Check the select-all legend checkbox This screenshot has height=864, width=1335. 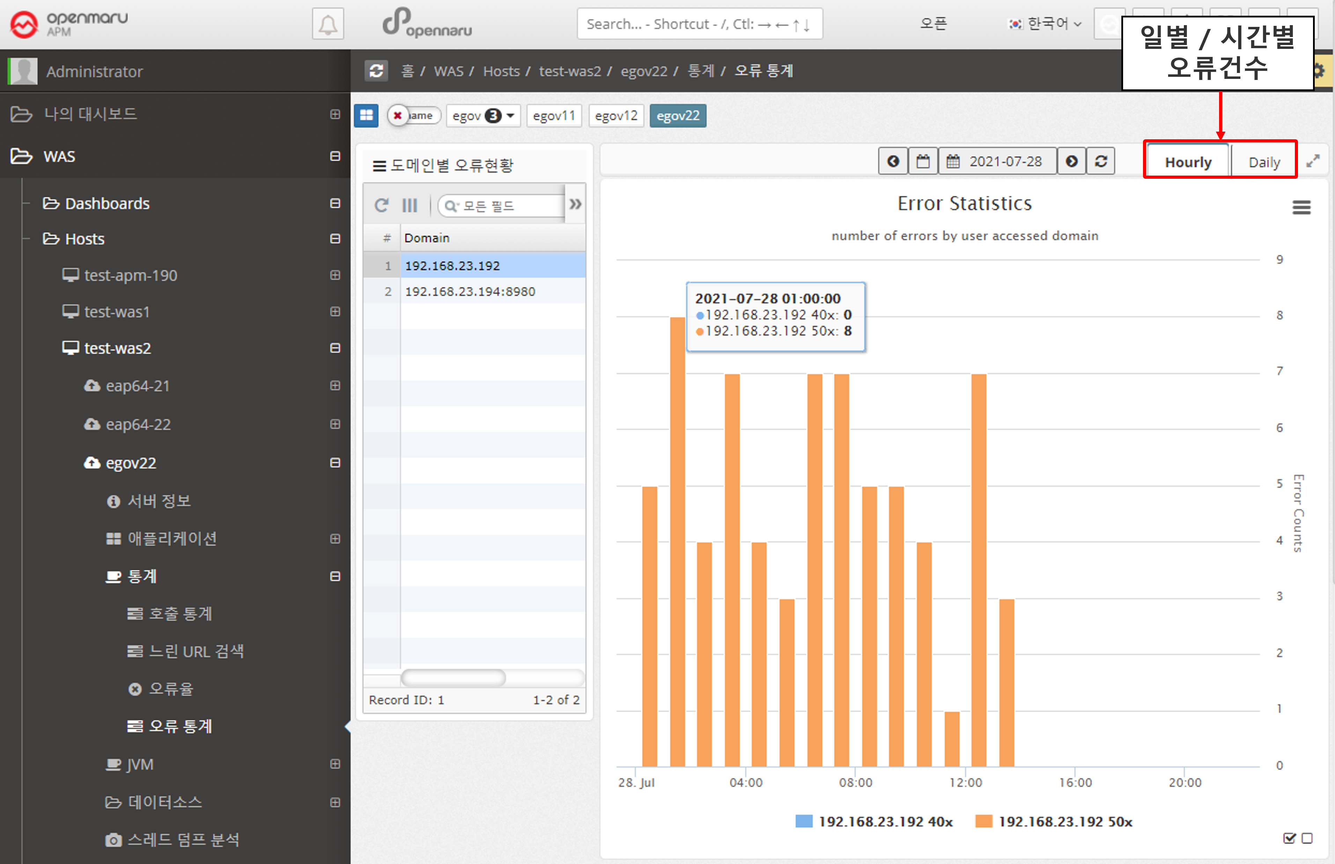(1289, 838)
